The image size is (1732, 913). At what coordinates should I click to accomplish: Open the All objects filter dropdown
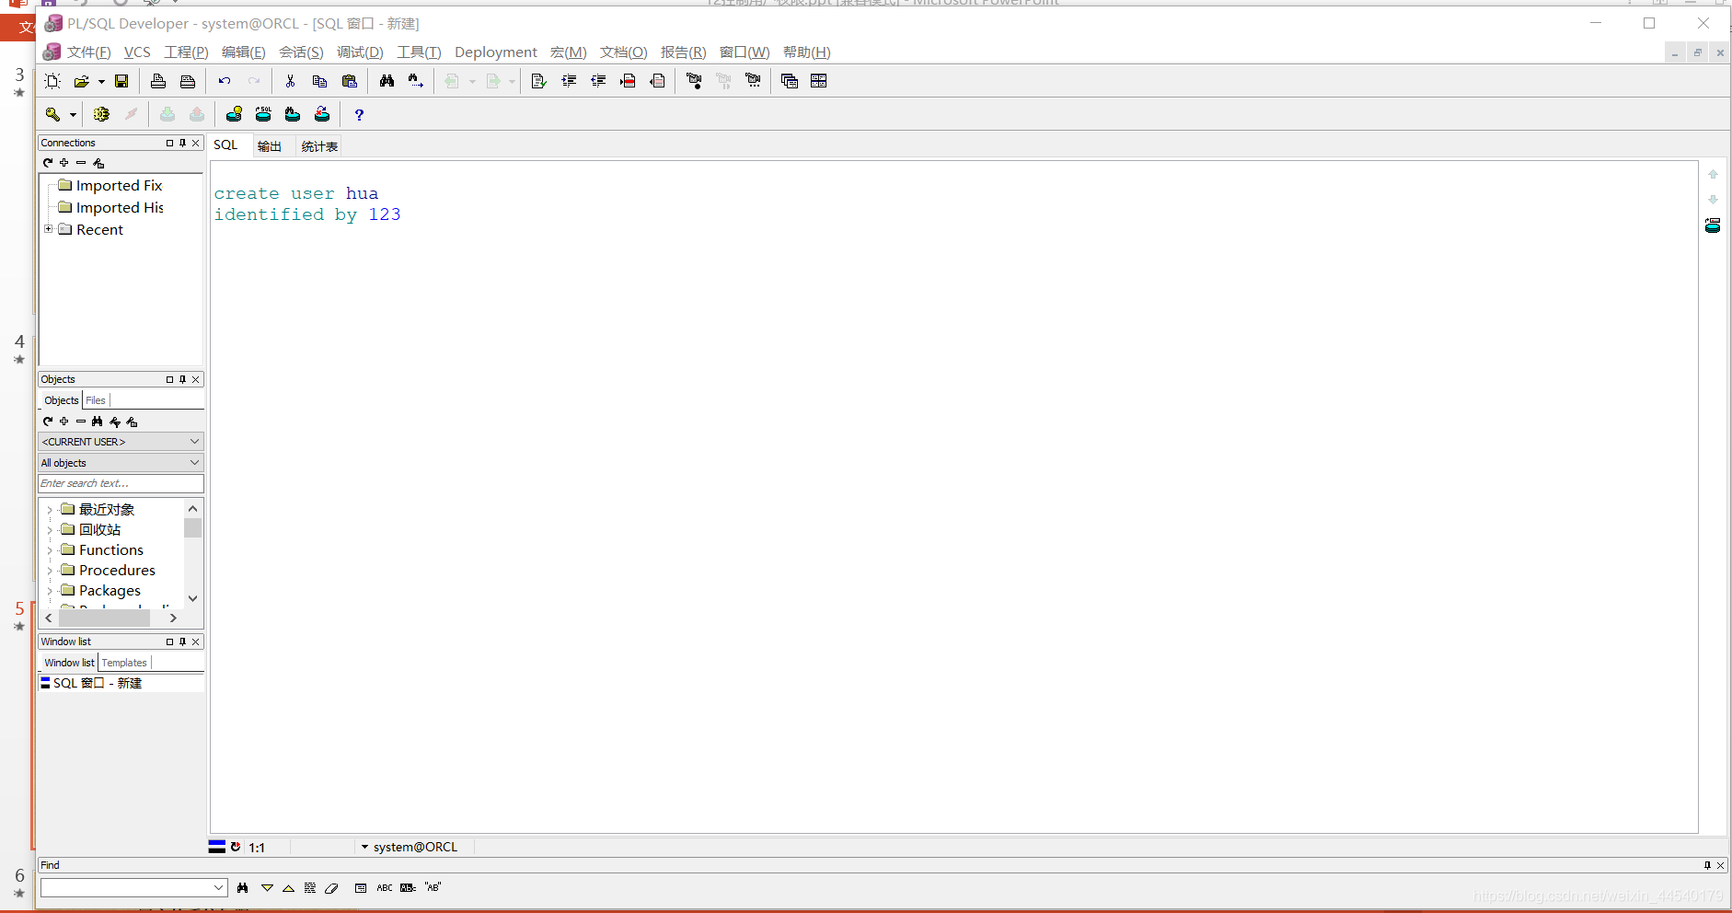coord(121,463)
